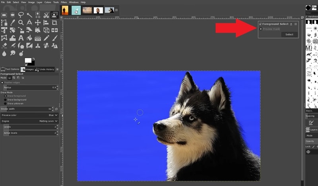Select the Color Picker eyedropper tool
This screenshot has height=186, width=318.
click(13, 22)
